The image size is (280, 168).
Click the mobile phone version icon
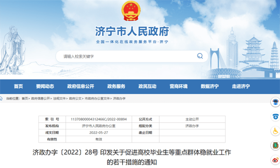click(x=275, y=145)
